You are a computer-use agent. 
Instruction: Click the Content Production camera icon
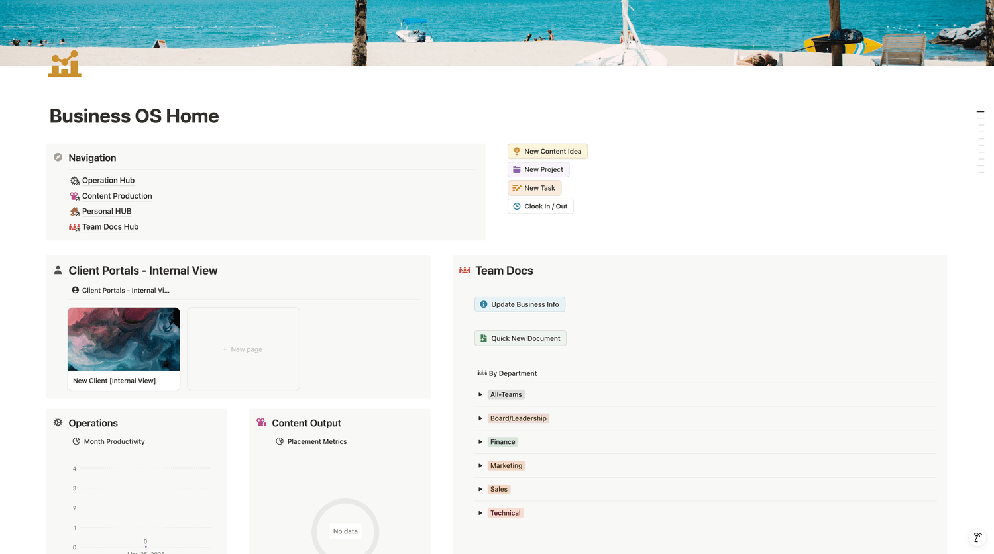click(74, 196)
